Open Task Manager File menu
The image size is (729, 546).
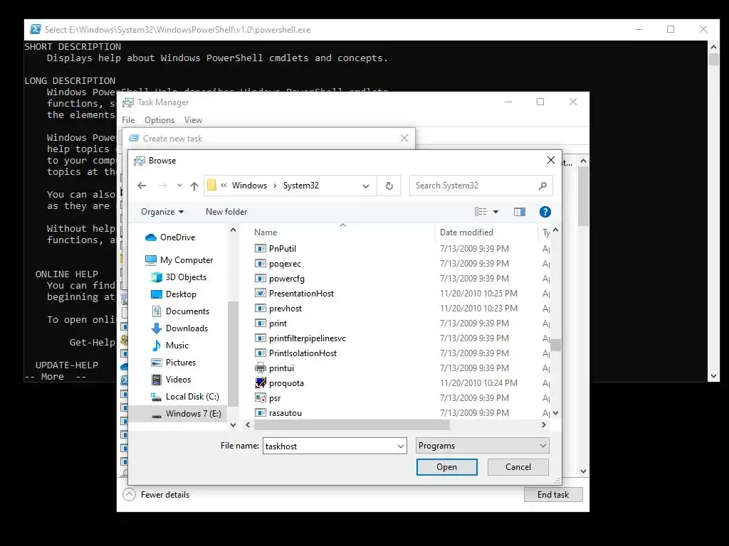[128, 120]
